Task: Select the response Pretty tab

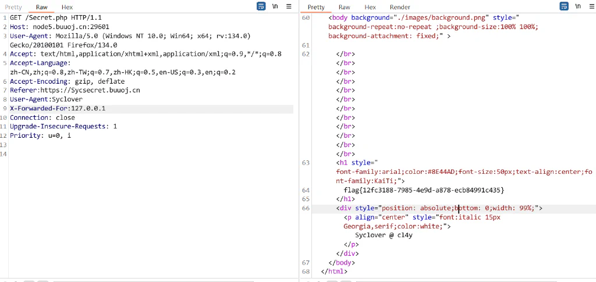Action: point(316,7)
